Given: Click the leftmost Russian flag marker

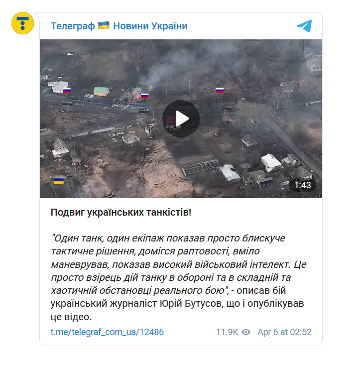Looking at the screenshot, I should 67,90.
